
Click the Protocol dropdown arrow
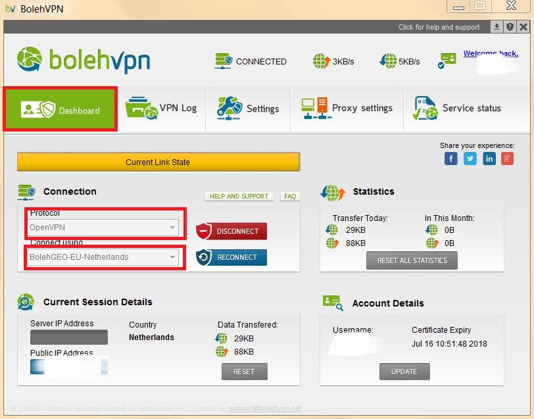(x=173, y=227)
